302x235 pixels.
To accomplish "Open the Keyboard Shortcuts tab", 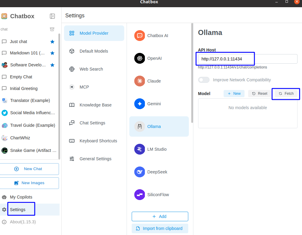I will click(94, 141).
